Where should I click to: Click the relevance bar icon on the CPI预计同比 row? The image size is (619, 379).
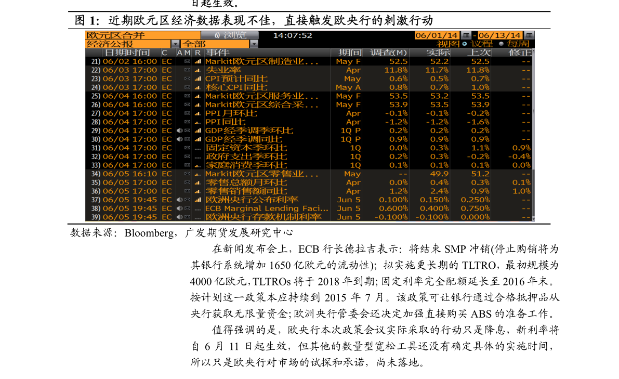(198, 79)
